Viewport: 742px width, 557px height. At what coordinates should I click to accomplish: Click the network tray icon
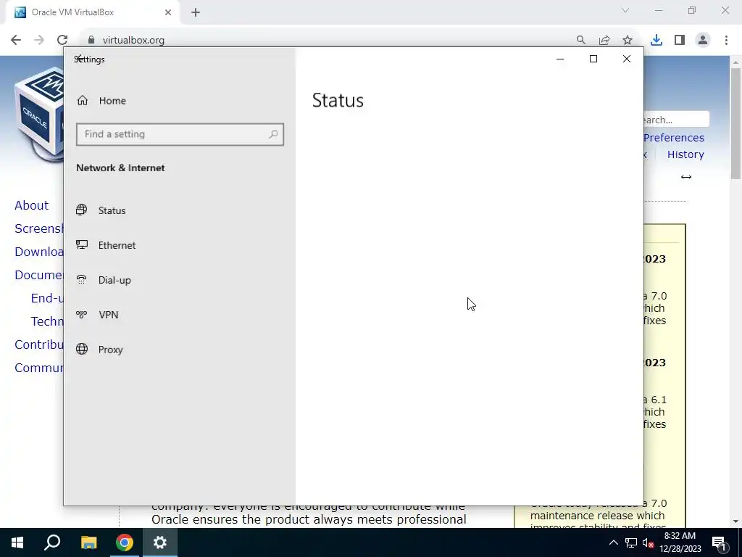click(x=631, y=542)
